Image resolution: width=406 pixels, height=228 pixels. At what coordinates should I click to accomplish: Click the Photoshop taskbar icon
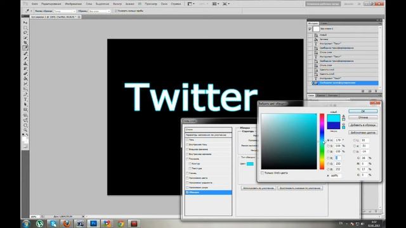pyautogui.click(x=93, y=224)
